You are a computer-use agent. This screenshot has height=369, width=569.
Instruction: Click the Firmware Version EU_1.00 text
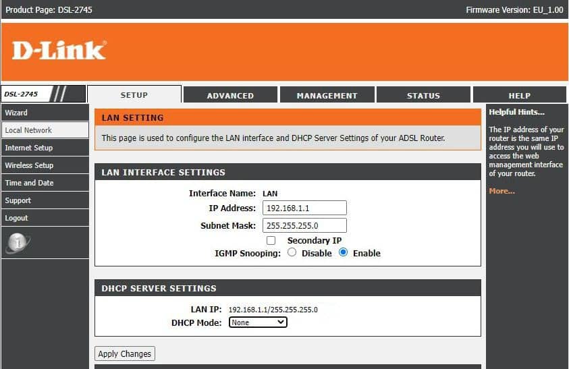pyautogui.click(x=514, y=10)
